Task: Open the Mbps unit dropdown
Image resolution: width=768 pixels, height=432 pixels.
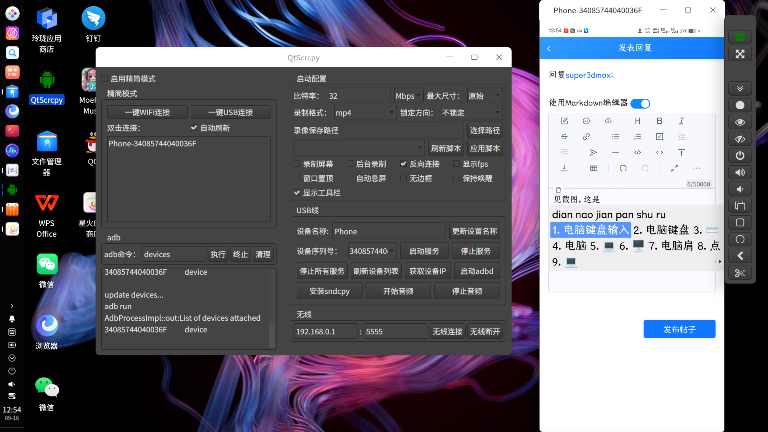Action: [x=408, y=96]
